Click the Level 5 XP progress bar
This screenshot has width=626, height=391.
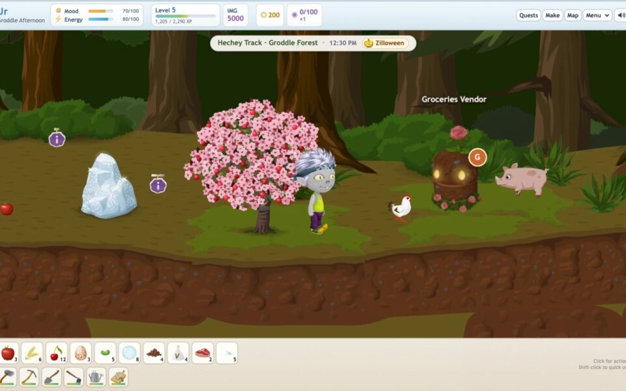(x=185, y=16)
